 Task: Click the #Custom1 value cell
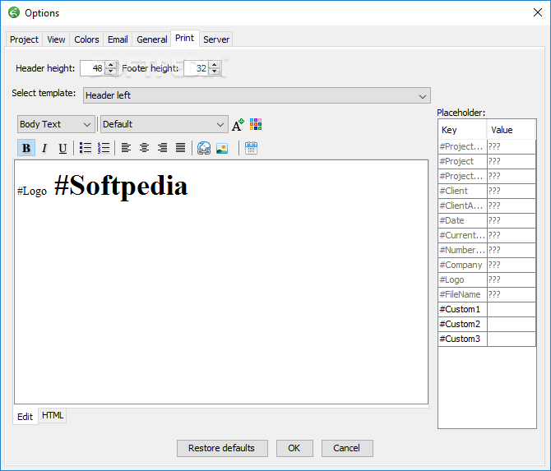[512, 309]
